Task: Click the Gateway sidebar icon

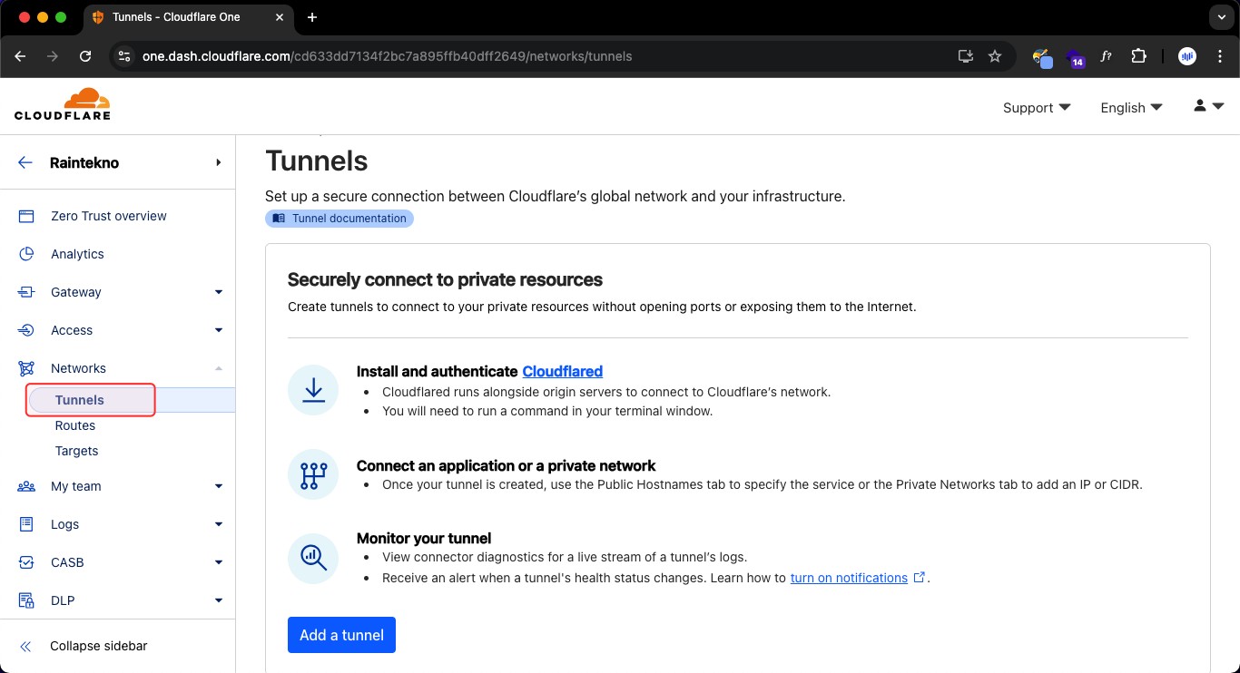Action: click(x=26, y=292)
